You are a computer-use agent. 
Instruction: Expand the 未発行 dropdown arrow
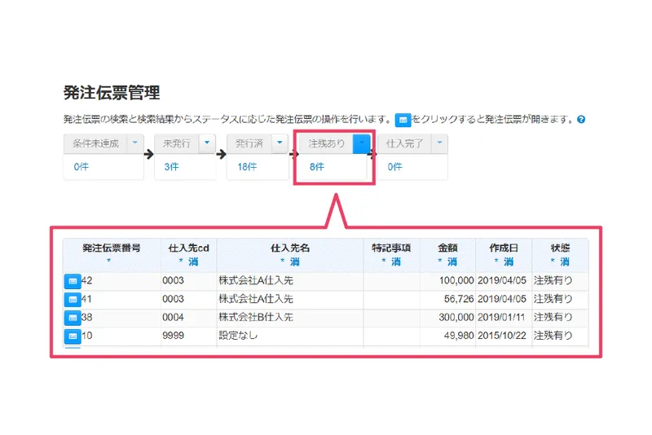(207, 143)
